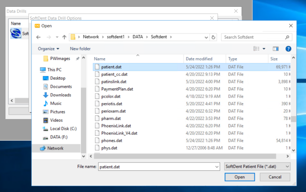Select PWImages quick access folder

point(60,59)
